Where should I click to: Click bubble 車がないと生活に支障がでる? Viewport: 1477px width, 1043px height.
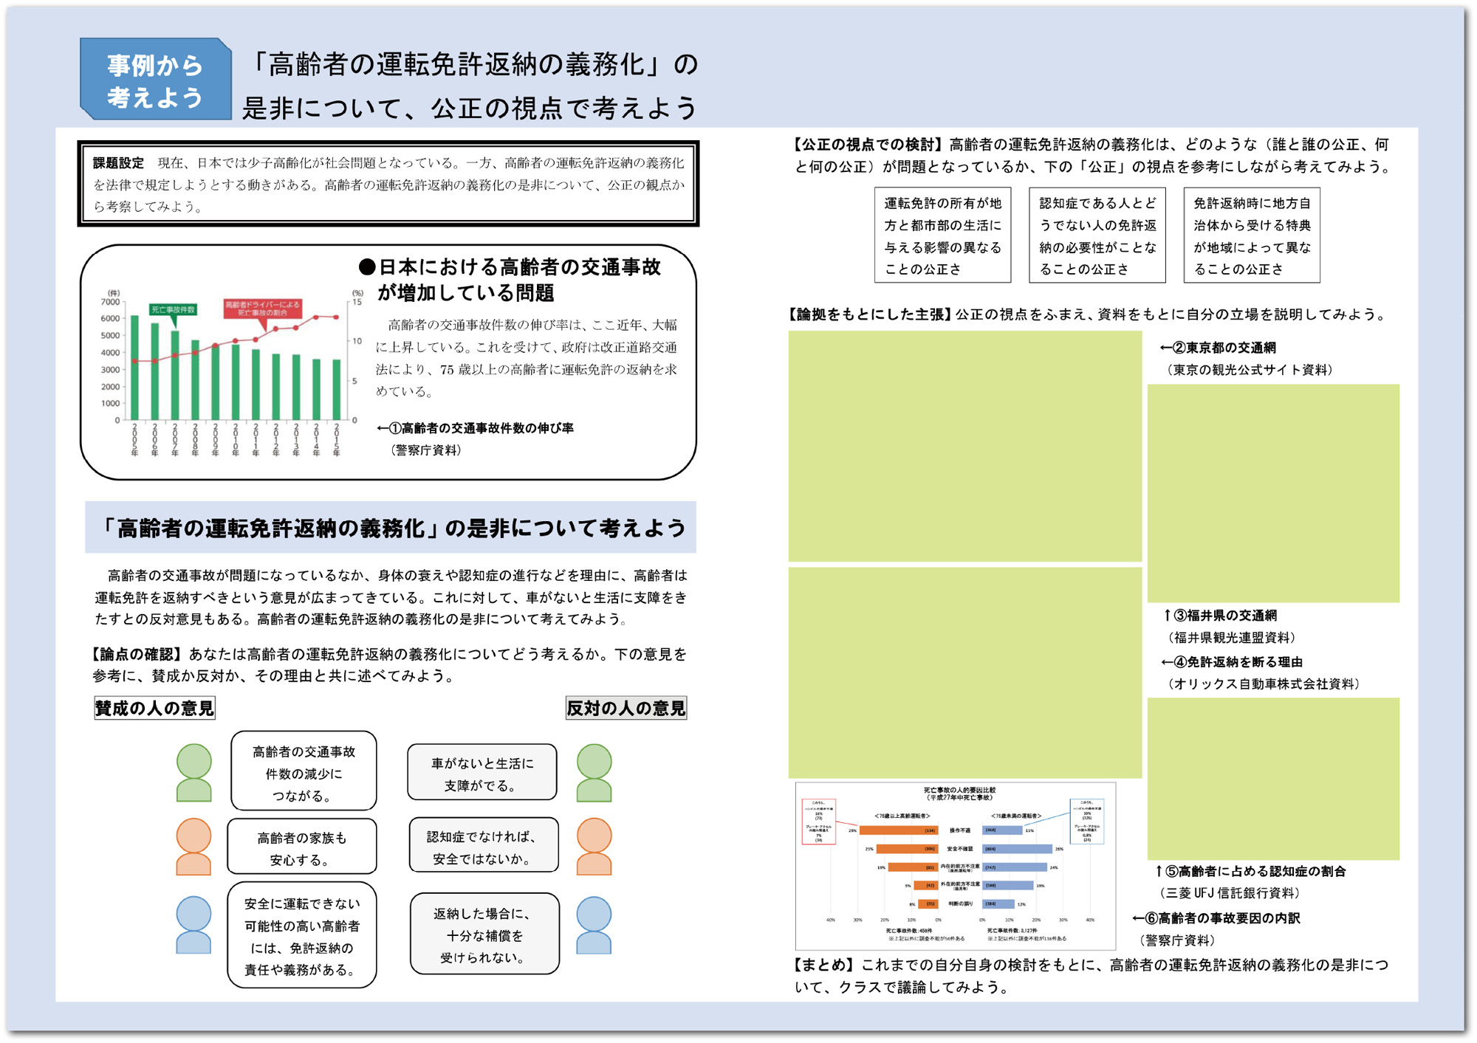click(x=482, y=772)
